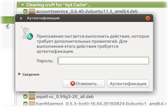Open the dialog's title bar window menu dot
168x107 pixels.
pos(21,18)
